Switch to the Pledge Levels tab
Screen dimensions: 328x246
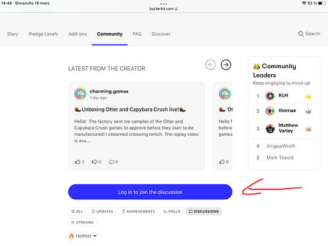point(43,34)
